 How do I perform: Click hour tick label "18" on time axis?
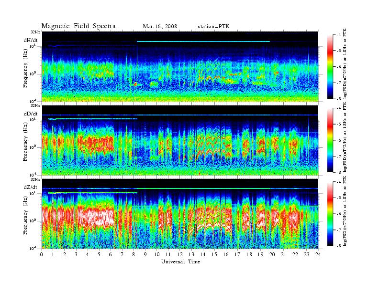[249, 255]
